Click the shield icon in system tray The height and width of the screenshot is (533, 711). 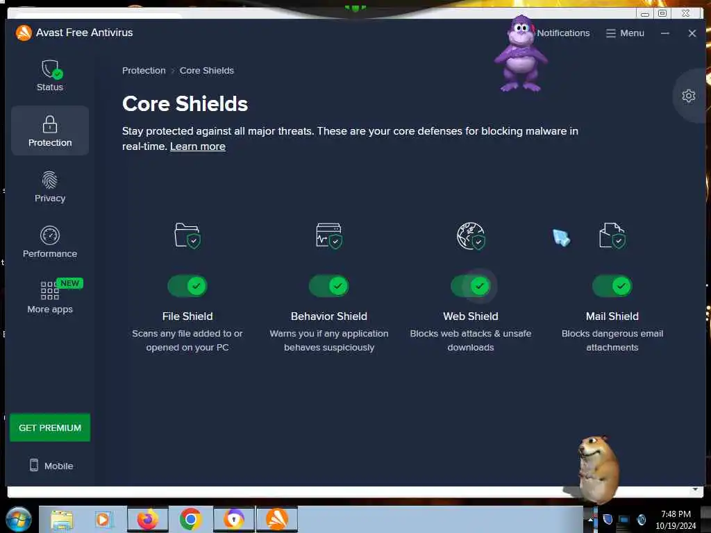pos(608,519)
